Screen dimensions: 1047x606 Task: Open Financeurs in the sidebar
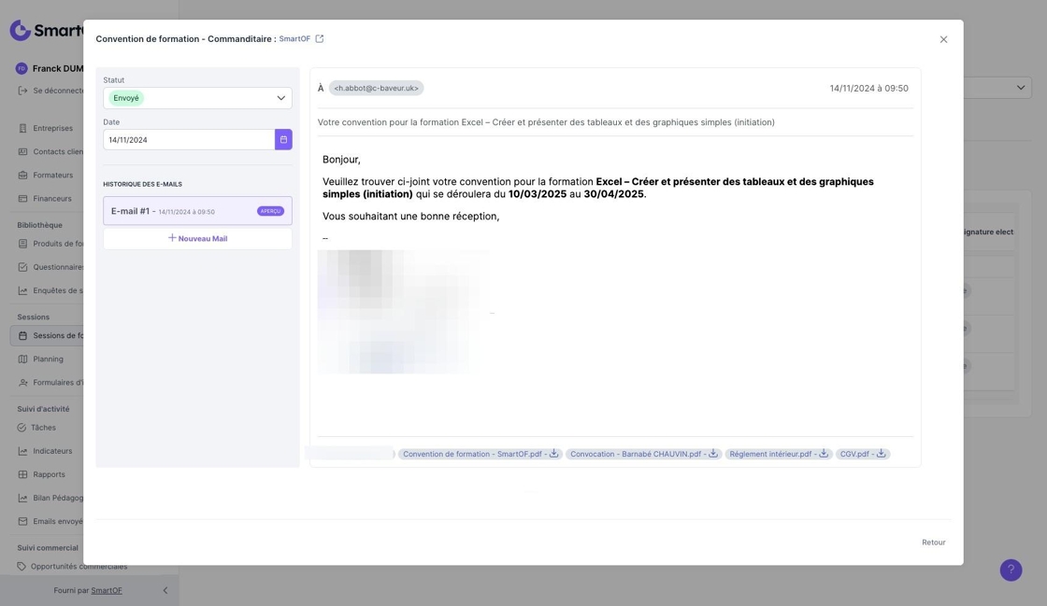[52, 198]
